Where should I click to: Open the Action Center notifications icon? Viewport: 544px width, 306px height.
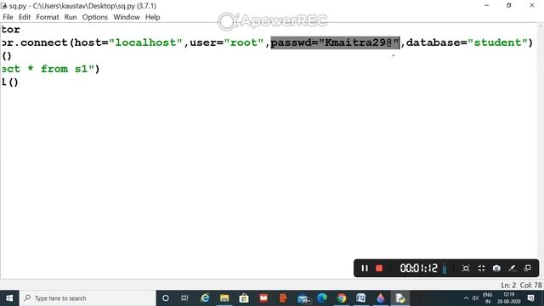click(530, 298)
